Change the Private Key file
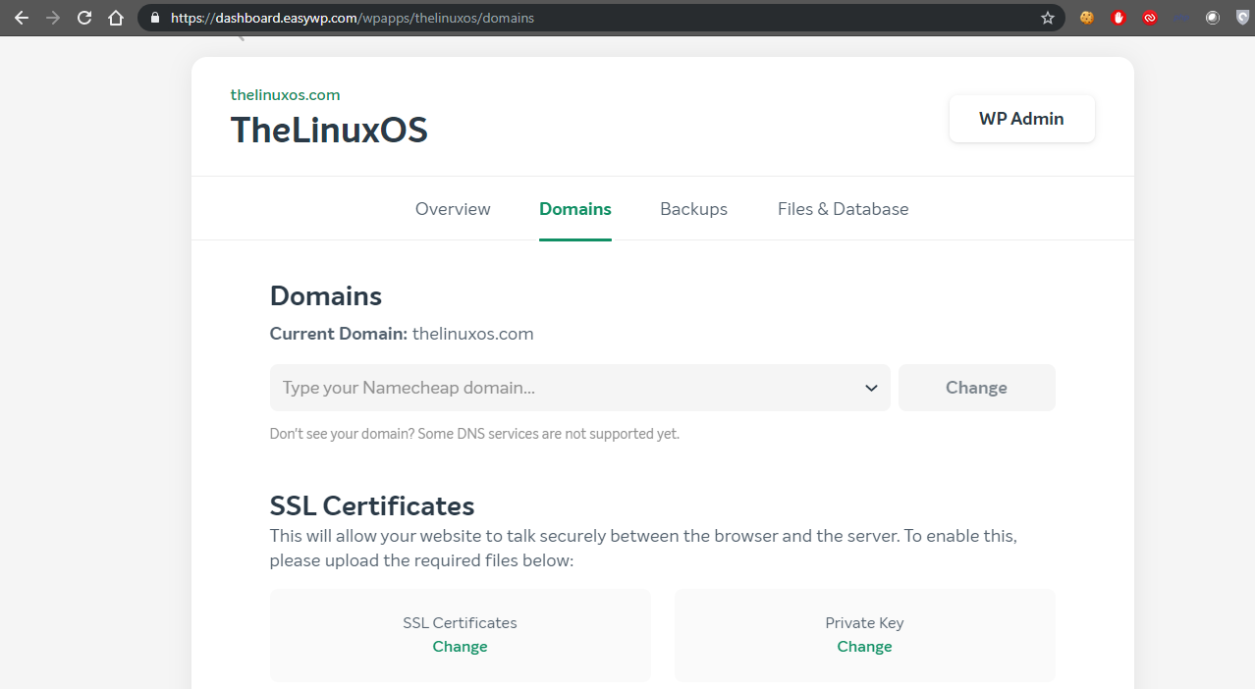This screenshot has width=1255, height=689. point(864,646)
